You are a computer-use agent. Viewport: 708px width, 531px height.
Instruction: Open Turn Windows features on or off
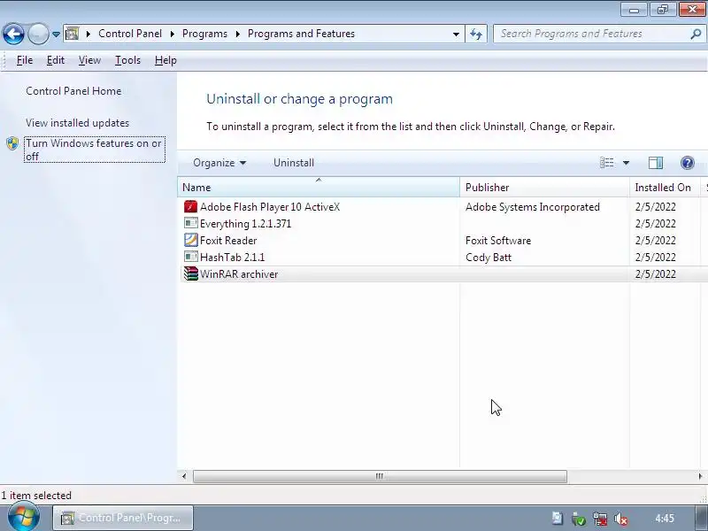95,150
